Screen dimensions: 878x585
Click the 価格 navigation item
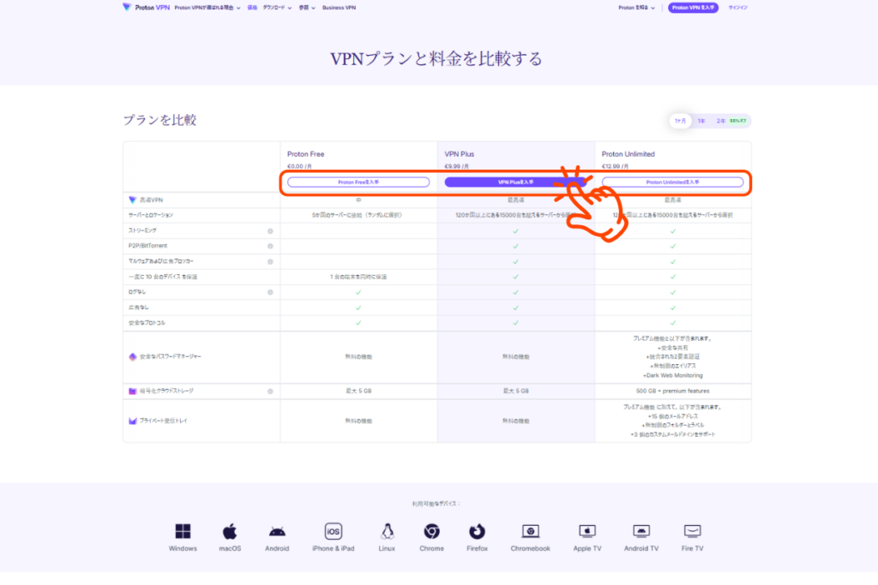[252, 8]
